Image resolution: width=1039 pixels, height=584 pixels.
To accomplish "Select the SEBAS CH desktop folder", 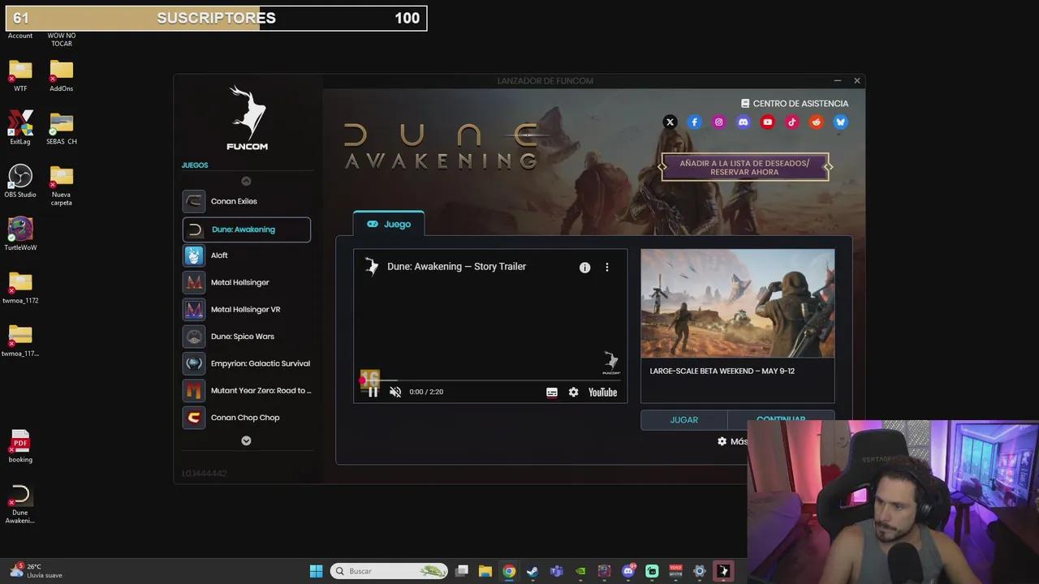I will pyautogui.click(x=61, y=128).
